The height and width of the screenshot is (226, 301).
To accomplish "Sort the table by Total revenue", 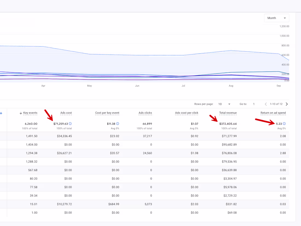I will pyautogui.click(x=228, y=113).
